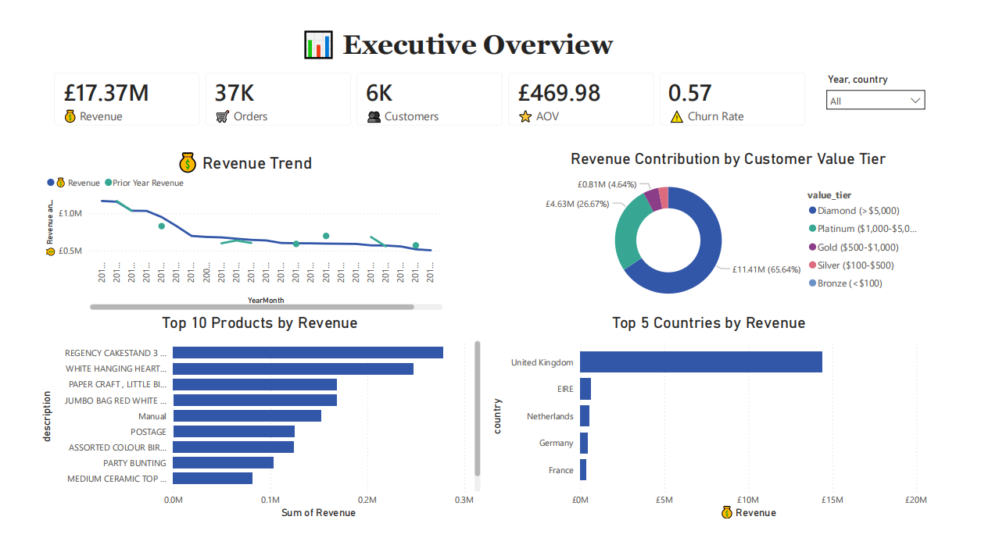The image size is (999, 545).
Task: Click money bag icon under Top 5 Countries chart
Action: (x=726, y=512)
